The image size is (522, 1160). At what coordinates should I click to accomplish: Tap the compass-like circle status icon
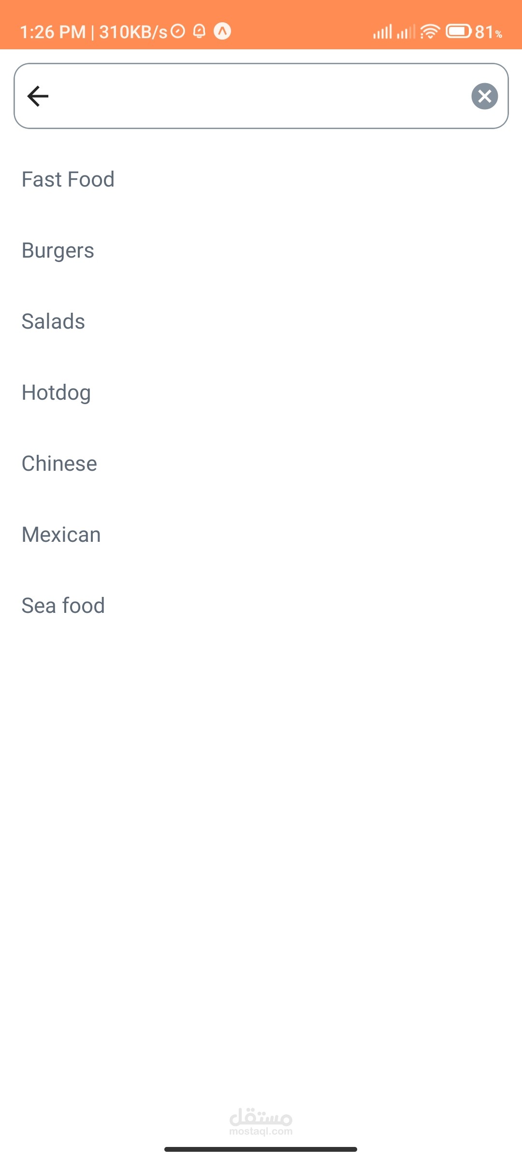pyautogui.click(x=178, y=31)
